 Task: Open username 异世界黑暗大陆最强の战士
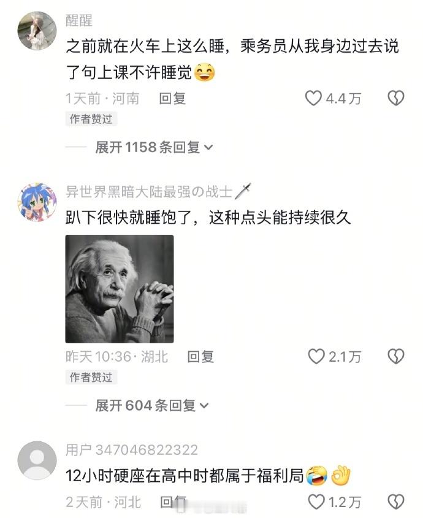click(x=149, y=192)
